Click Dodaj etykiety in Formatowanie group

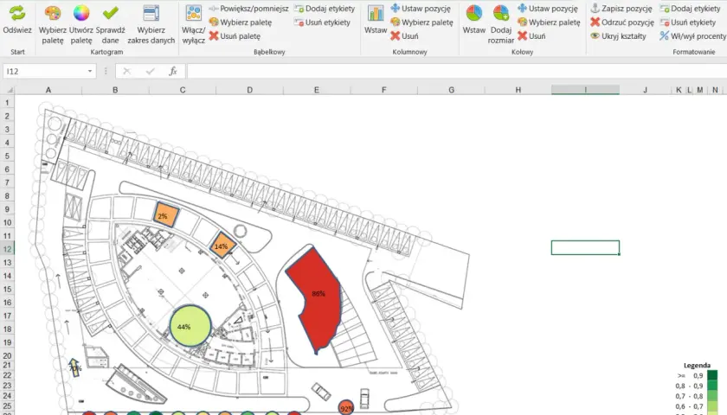(690, 9)
